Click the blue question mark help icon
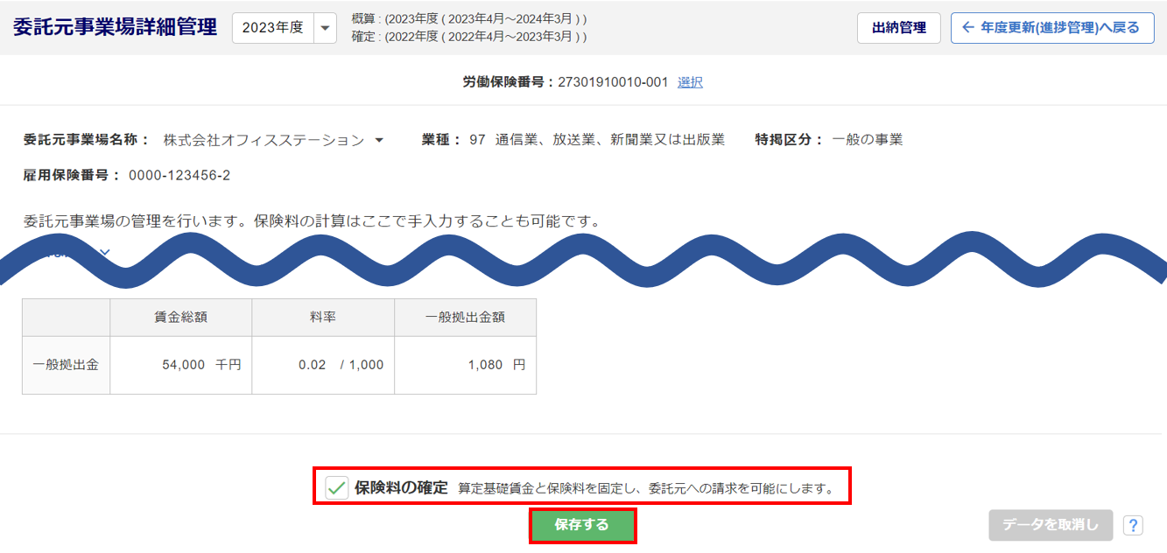 coord(1133,526)
